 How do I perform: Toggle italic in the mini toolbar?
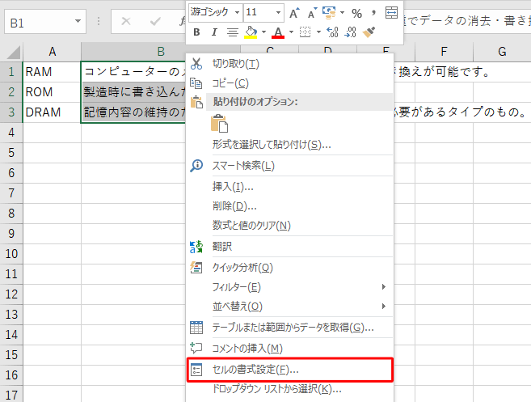(214, 32)
